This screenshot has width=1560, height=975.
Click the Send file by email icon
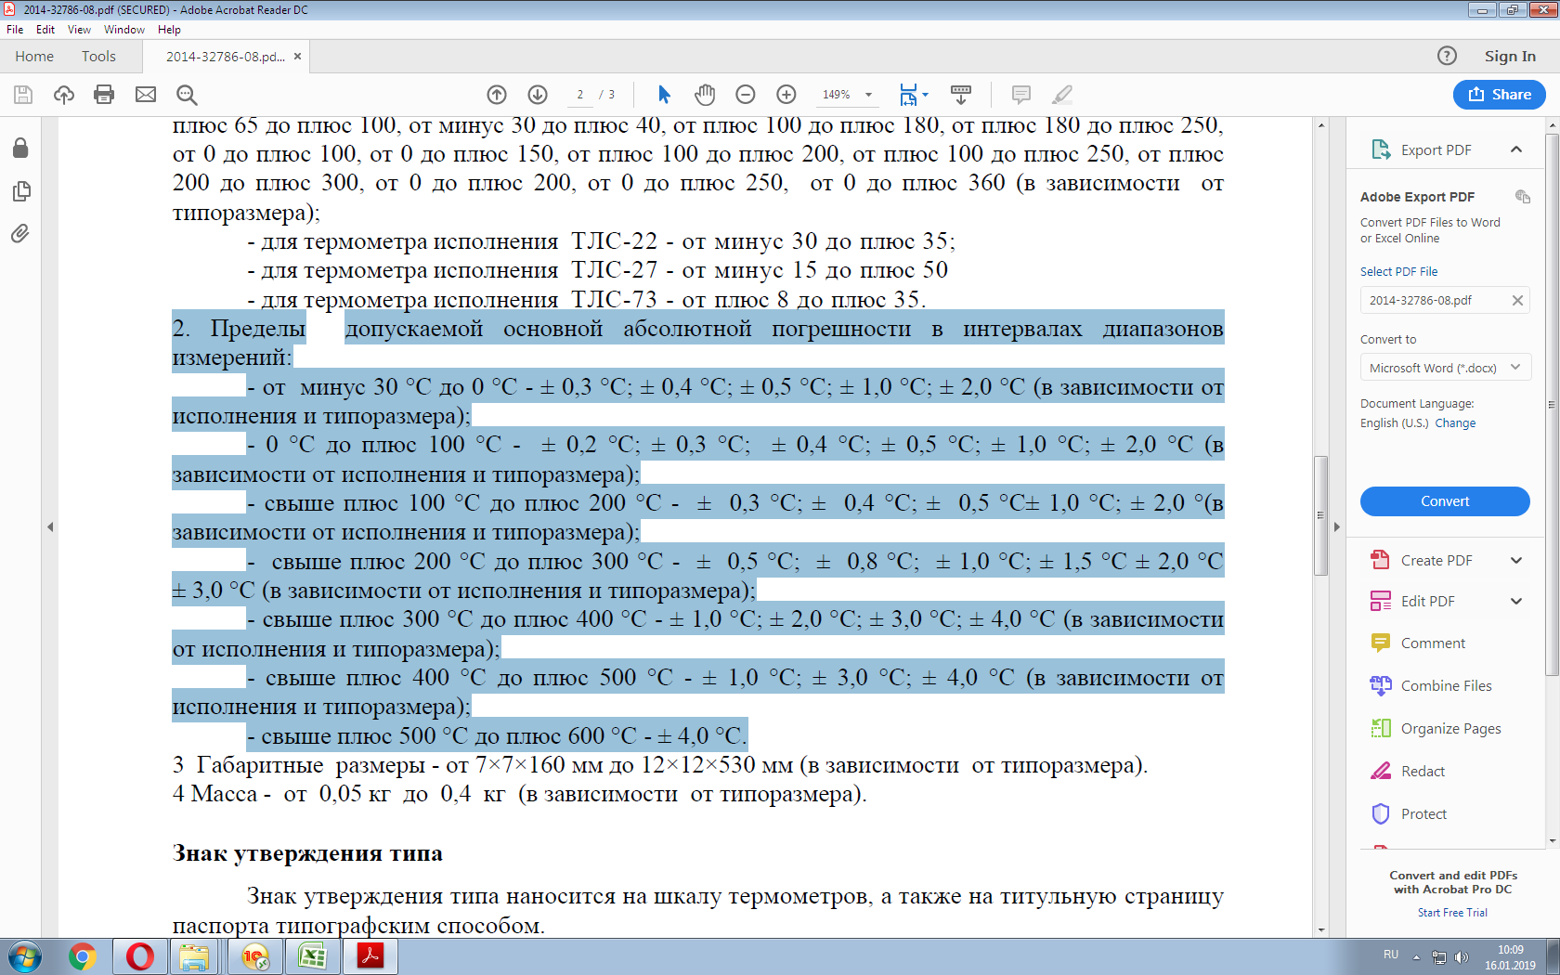[x=146, y=95]
